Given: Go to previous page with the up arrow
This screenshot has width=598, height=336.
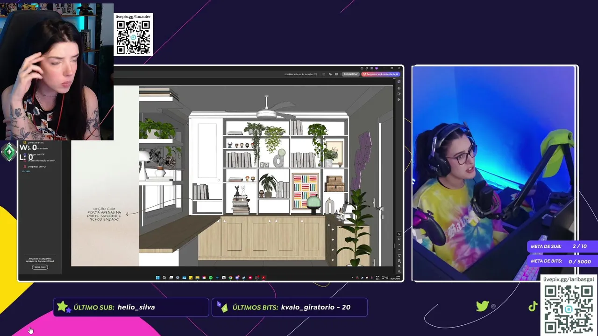Looking at the screenshot, I should tap(399, 245).
